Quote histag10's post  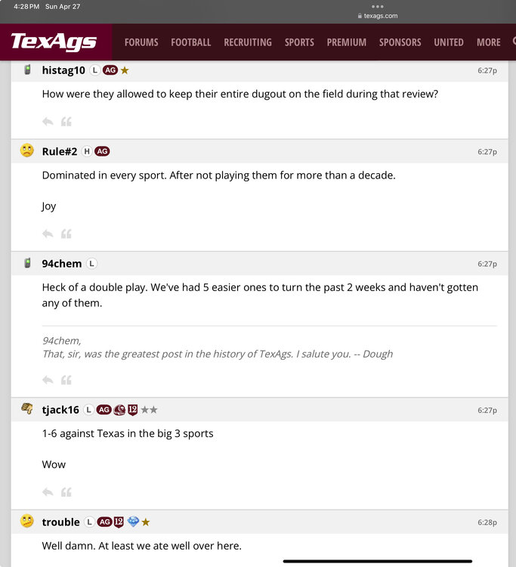point(66,122)
